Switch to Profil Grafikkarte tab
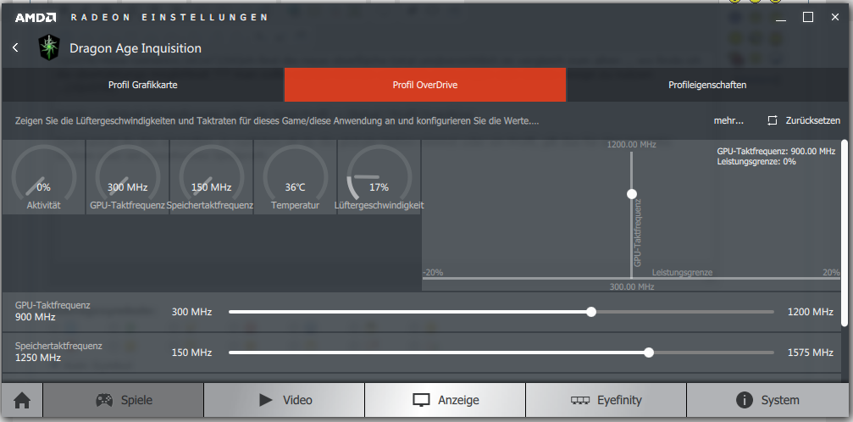The height and width of the screenshot is (422, 853). [142, 85]
